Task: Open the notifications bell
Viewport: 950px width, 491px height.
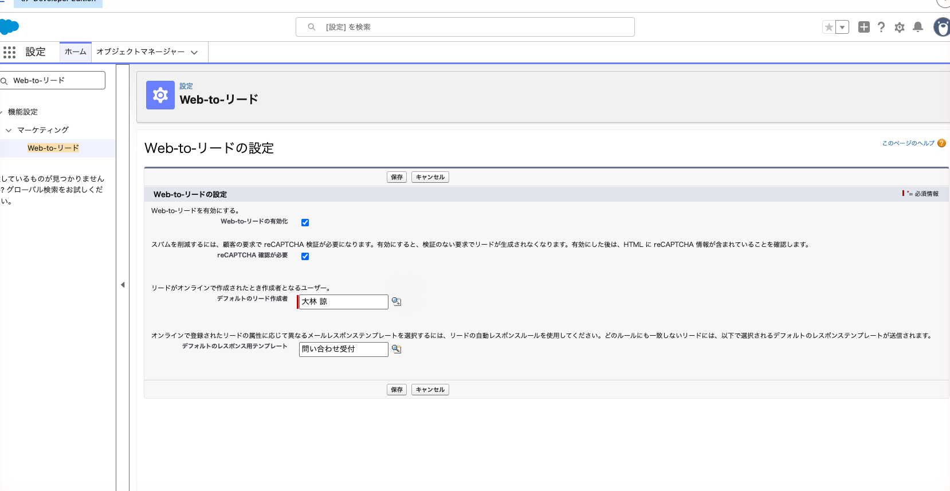Action: 918,27
